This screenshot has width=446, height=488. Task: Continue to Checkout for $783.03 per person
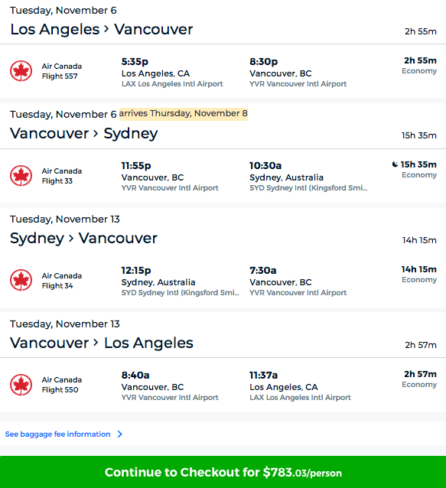223,472
